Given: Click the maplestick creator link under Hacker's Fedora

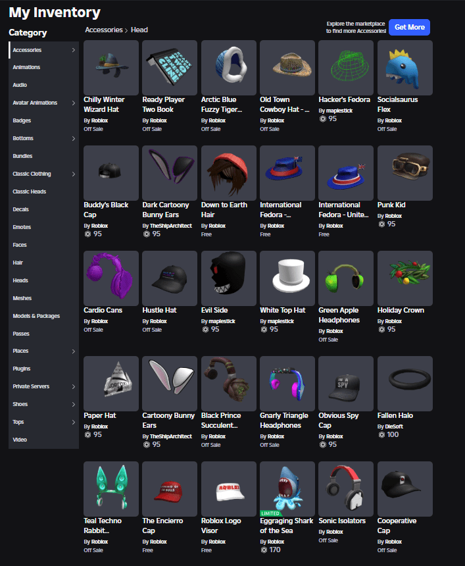Looking at the screenshot, I should point(339,111).
